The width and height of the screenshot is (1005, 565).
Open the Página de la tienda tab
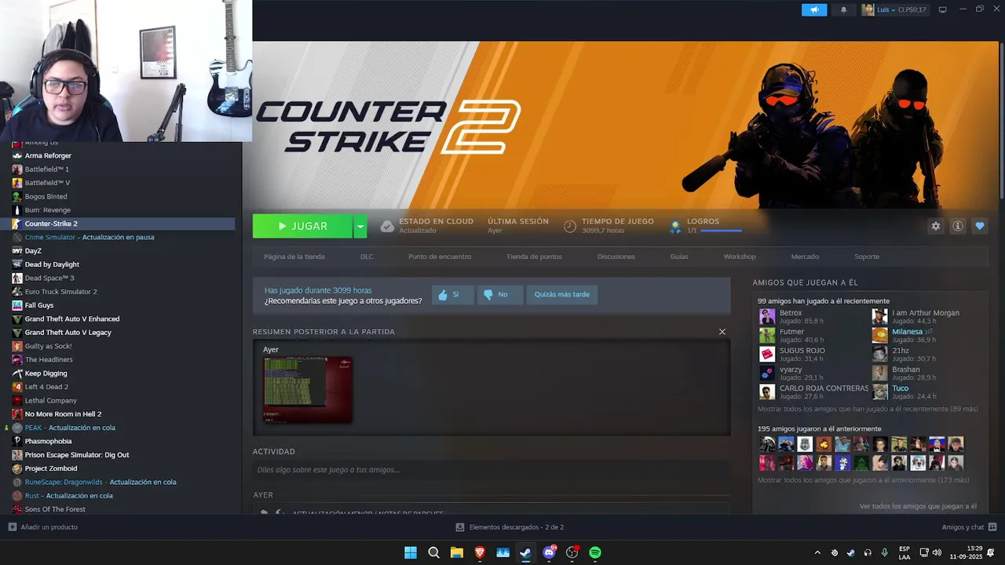(294, 257)
